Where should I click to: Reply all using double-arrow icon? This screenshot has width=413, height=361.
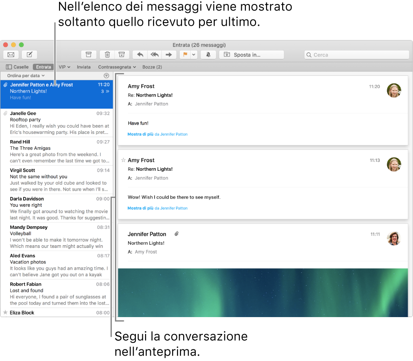(x=154, y=55)
